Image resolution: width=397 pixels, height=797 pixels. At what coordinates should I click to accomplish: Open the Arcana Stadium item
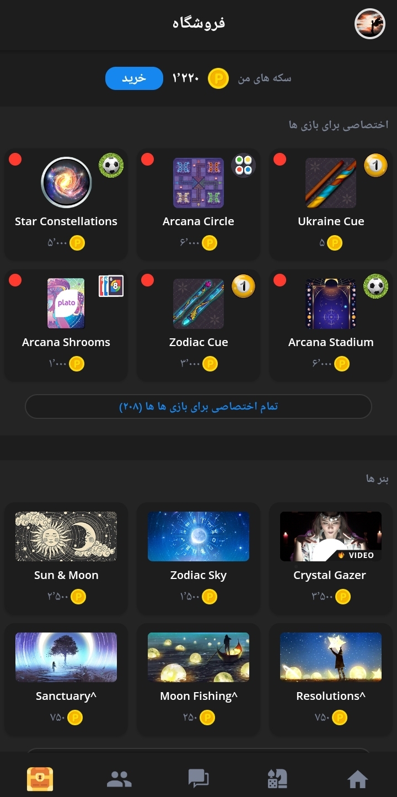tap(331, 325)
